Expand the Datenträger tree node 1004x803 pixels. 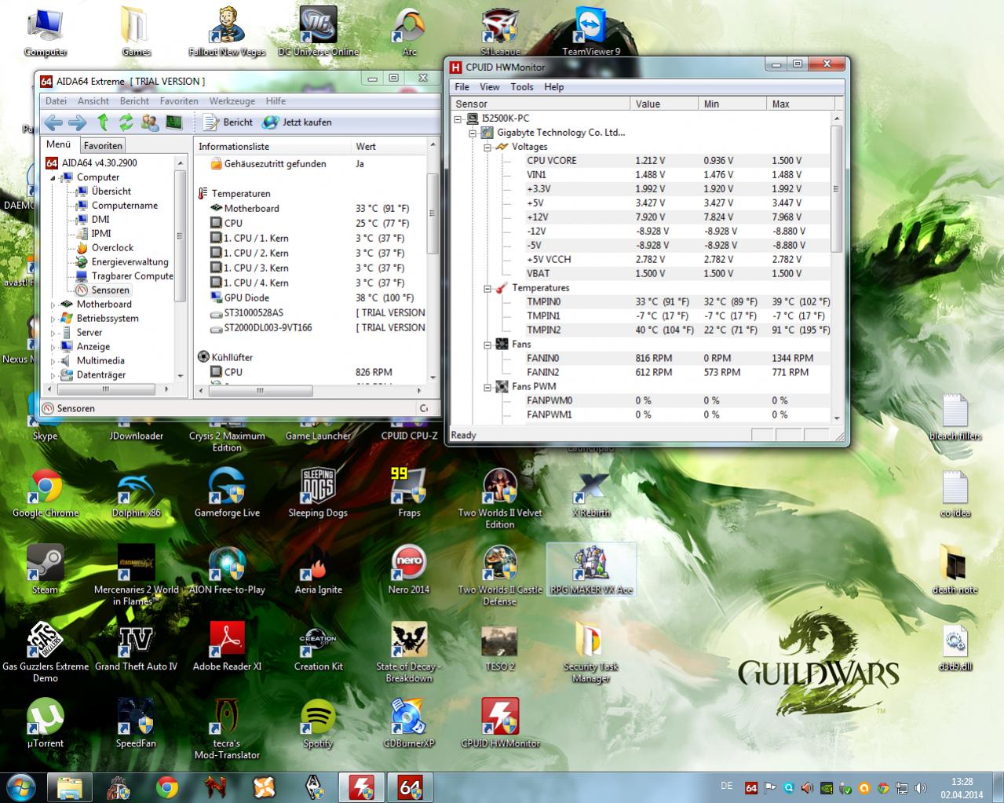click(53, 375)
